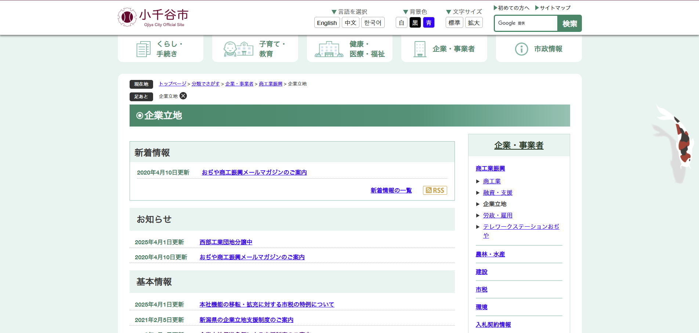
Task: Click the 検索 search button
Action: coord(569,23)
